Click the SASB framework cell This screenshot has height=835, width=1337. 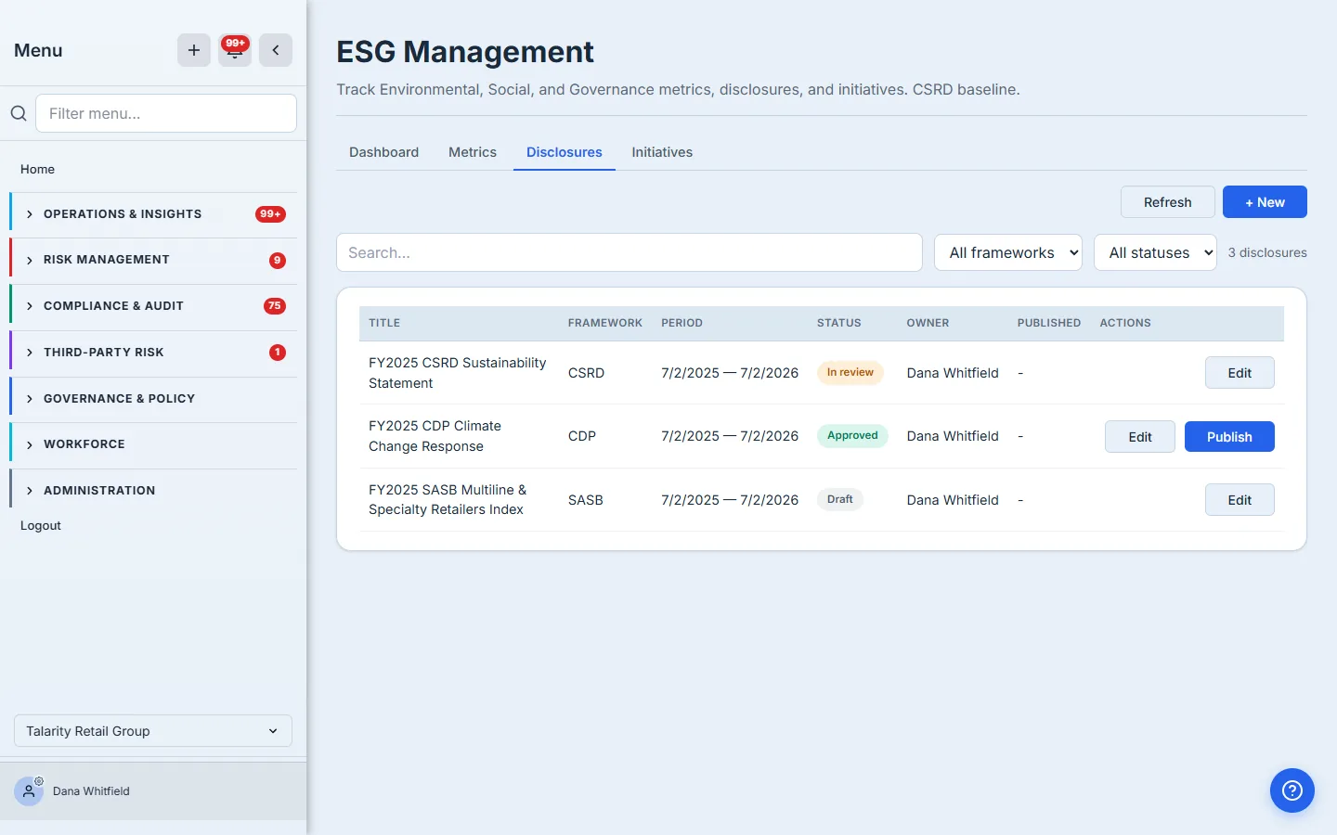586,500
